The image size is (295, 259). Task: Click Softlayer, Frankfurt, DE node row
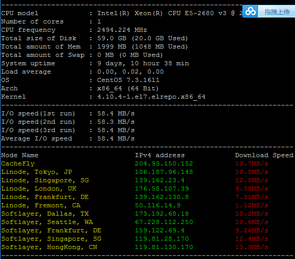51,230
